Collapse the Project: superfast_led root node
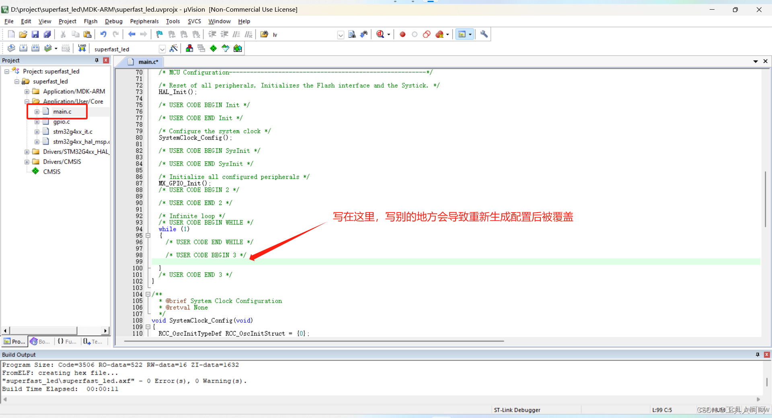This screenshot has width=772, height=418. coord(7,72)
